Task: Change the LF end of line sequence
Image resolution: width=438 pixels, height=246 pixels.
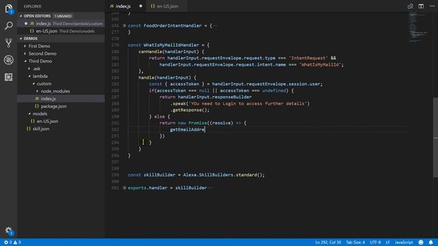Action: point(388,243)
